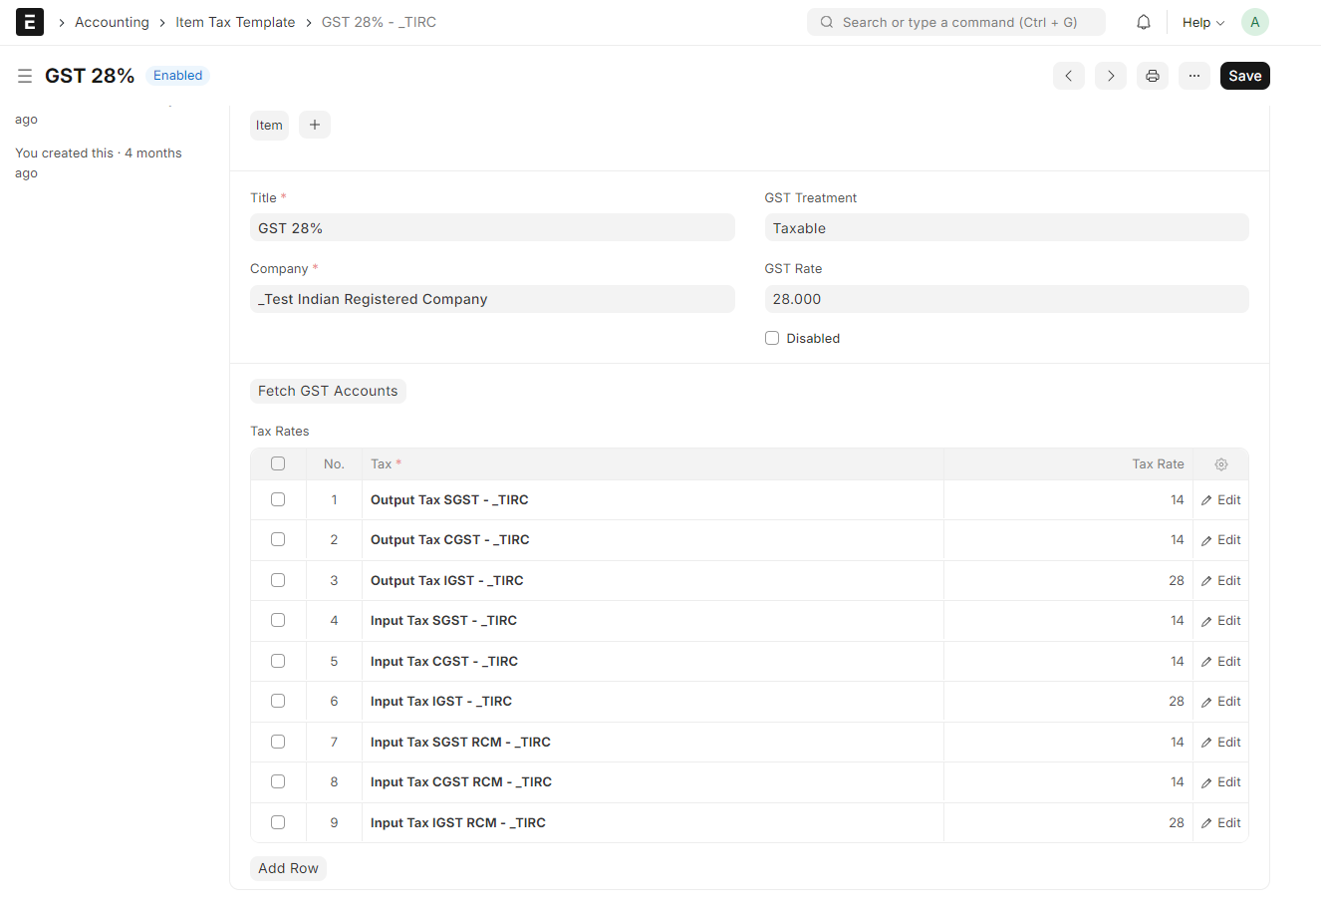1321x909 pixels.
Task: Open the Item connection link
Action: [x=269, y=125]
